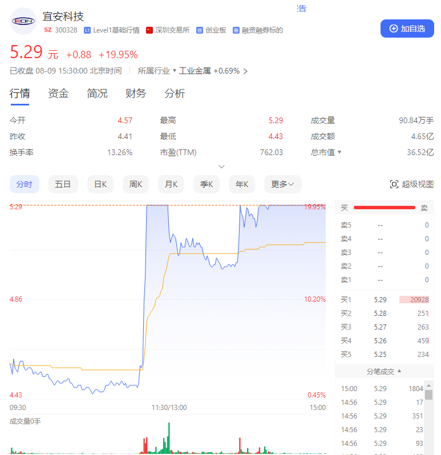Click the 成交量 value 90.84万手
Screen dimensions: 441x455
tap(416, 120)
